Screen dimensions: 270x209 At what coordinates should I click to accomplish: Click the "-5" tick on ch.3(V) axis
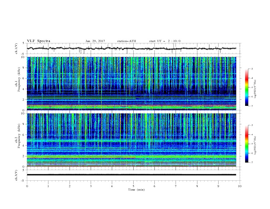(x=23, y=181)
